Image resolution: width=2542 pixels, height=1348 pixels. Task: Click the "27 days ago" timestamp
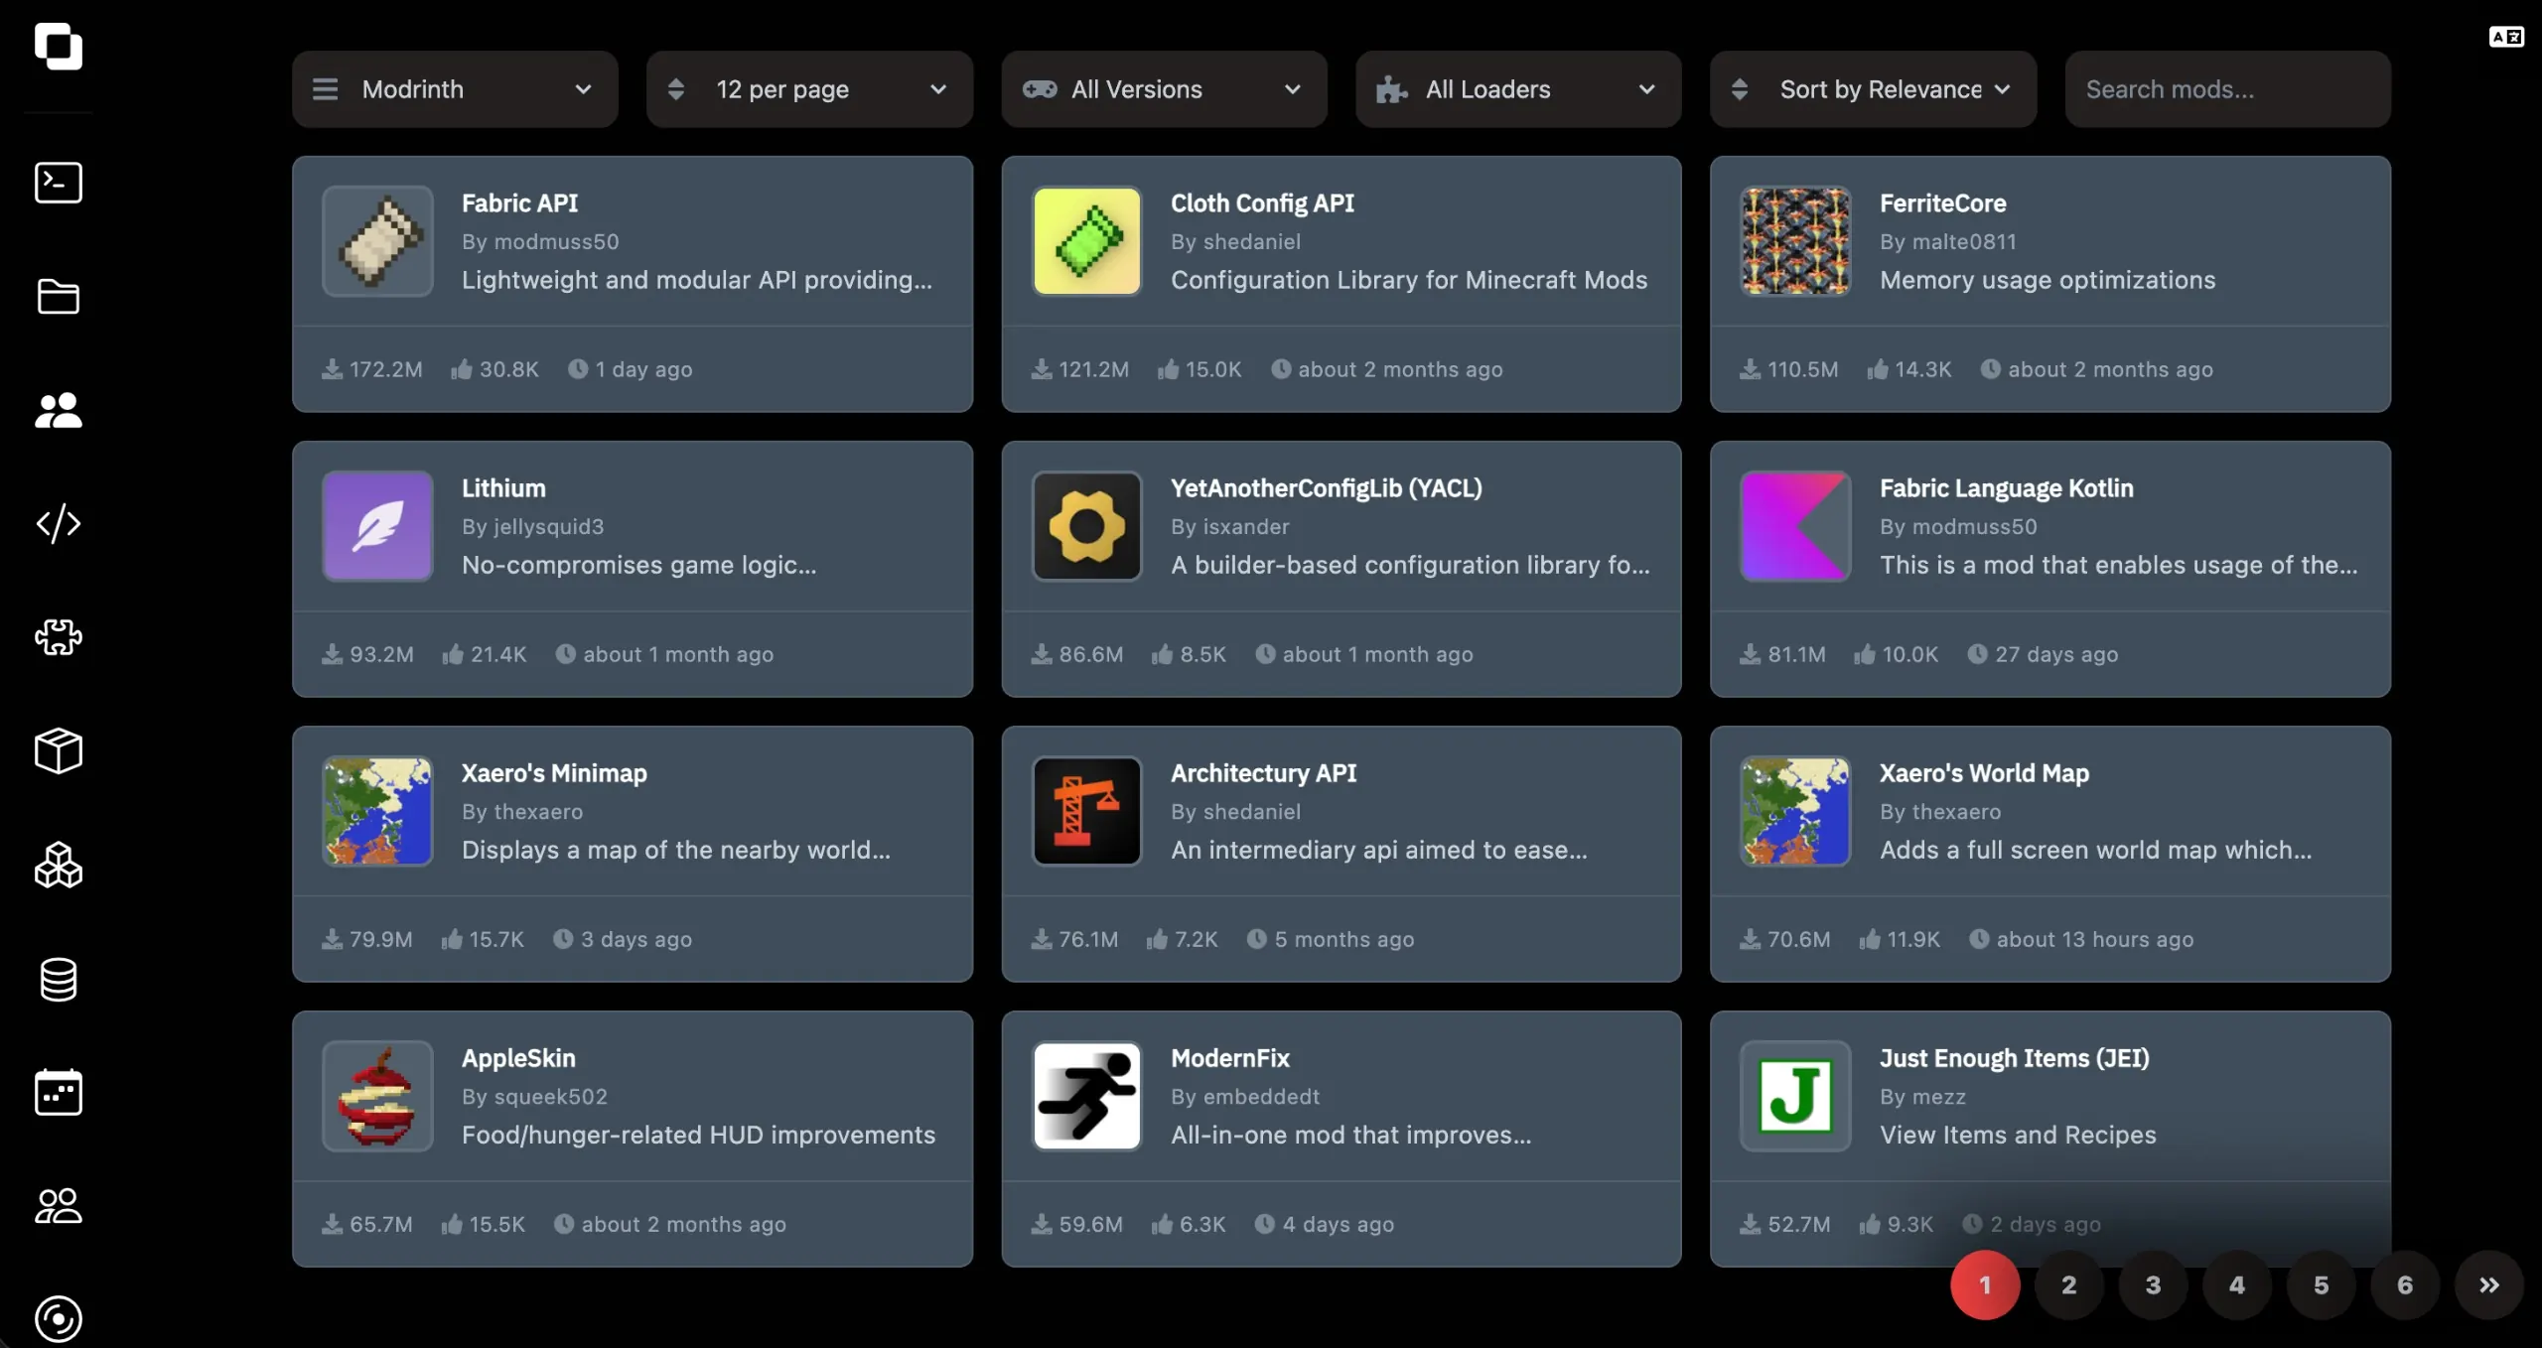[2056, 654]
